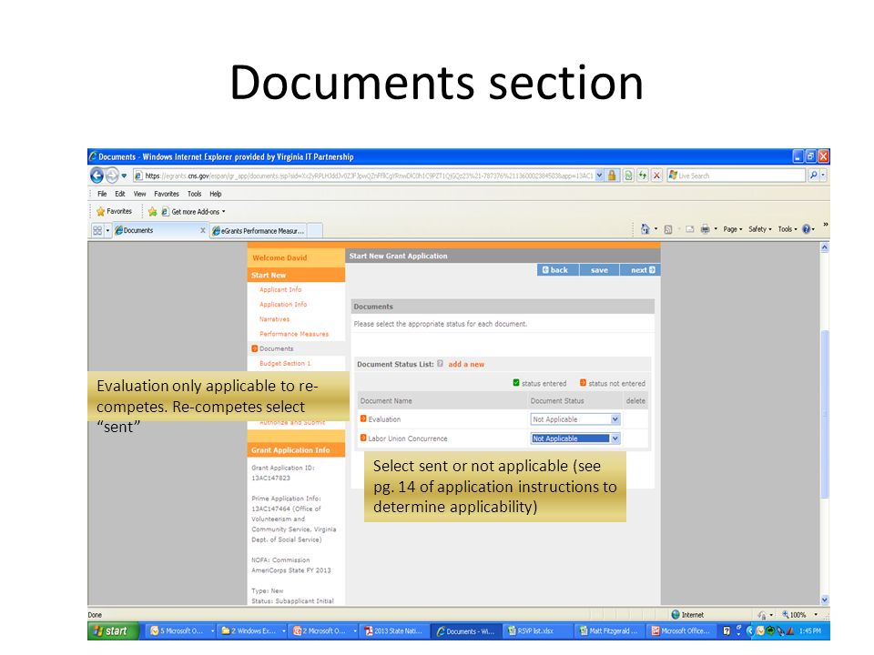
Task: Click the blue Help question mark icon
Action: point(807,229)
